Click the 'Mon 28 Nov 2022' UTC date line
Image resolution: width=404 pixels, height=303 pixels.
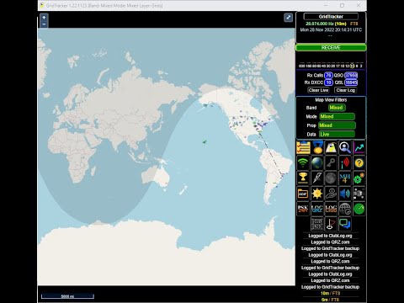point(331,29)
